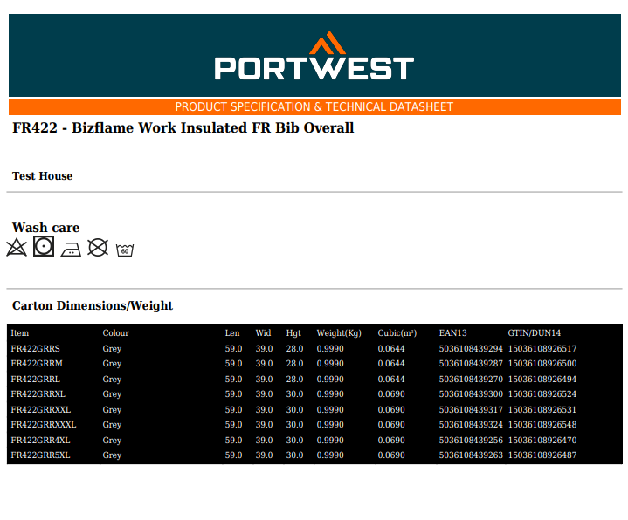Screen dimensions: 628x520
Task: Click the Item column header
Action: [x=20, y=333]
